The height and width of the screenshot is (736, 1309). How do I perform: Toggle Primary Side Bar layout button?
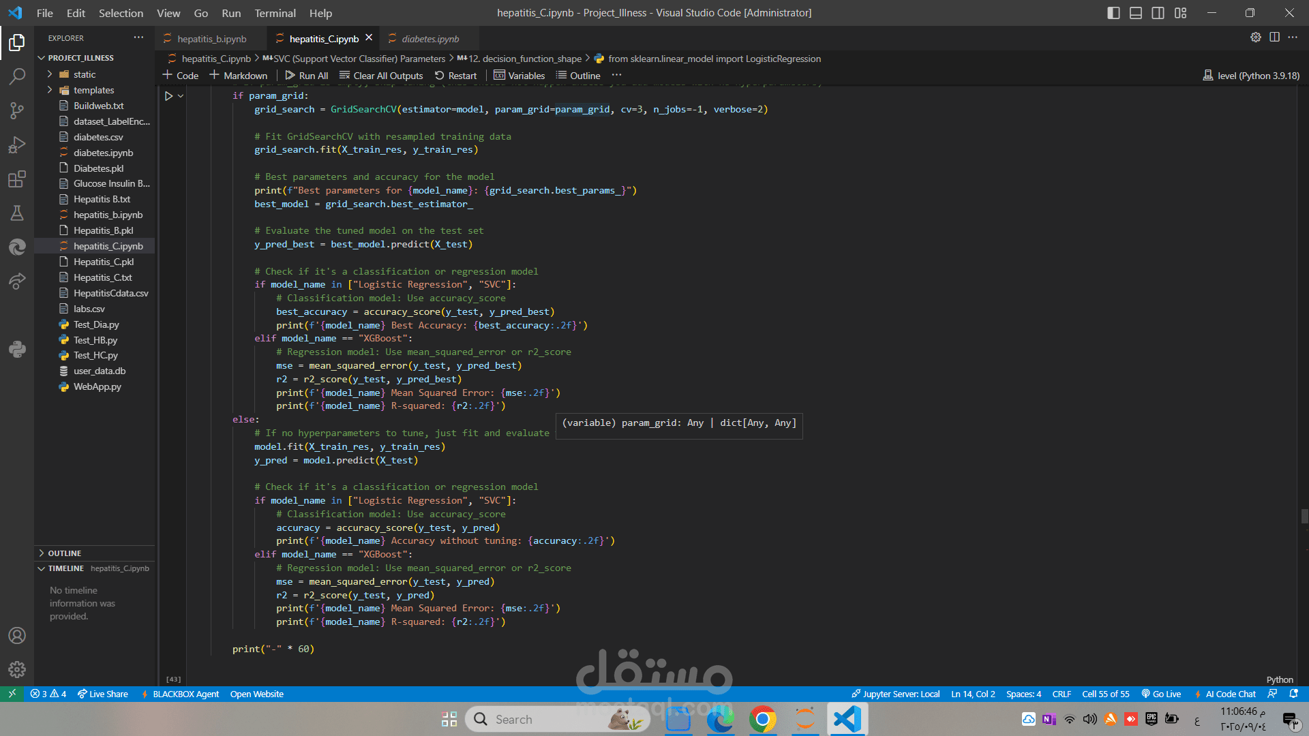pos(1113,13)
